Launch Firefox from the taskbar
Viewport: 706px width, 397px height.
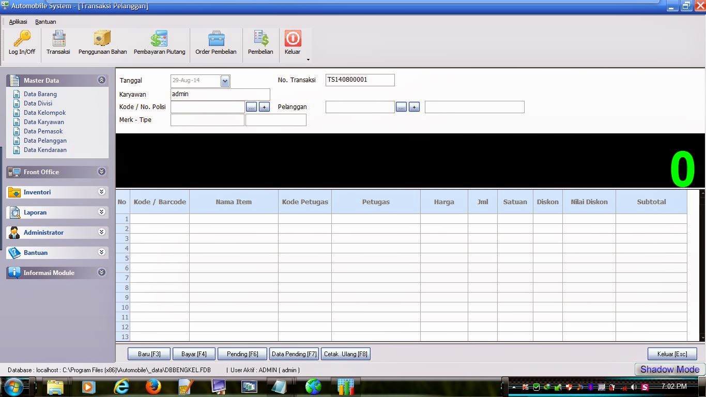153,387
